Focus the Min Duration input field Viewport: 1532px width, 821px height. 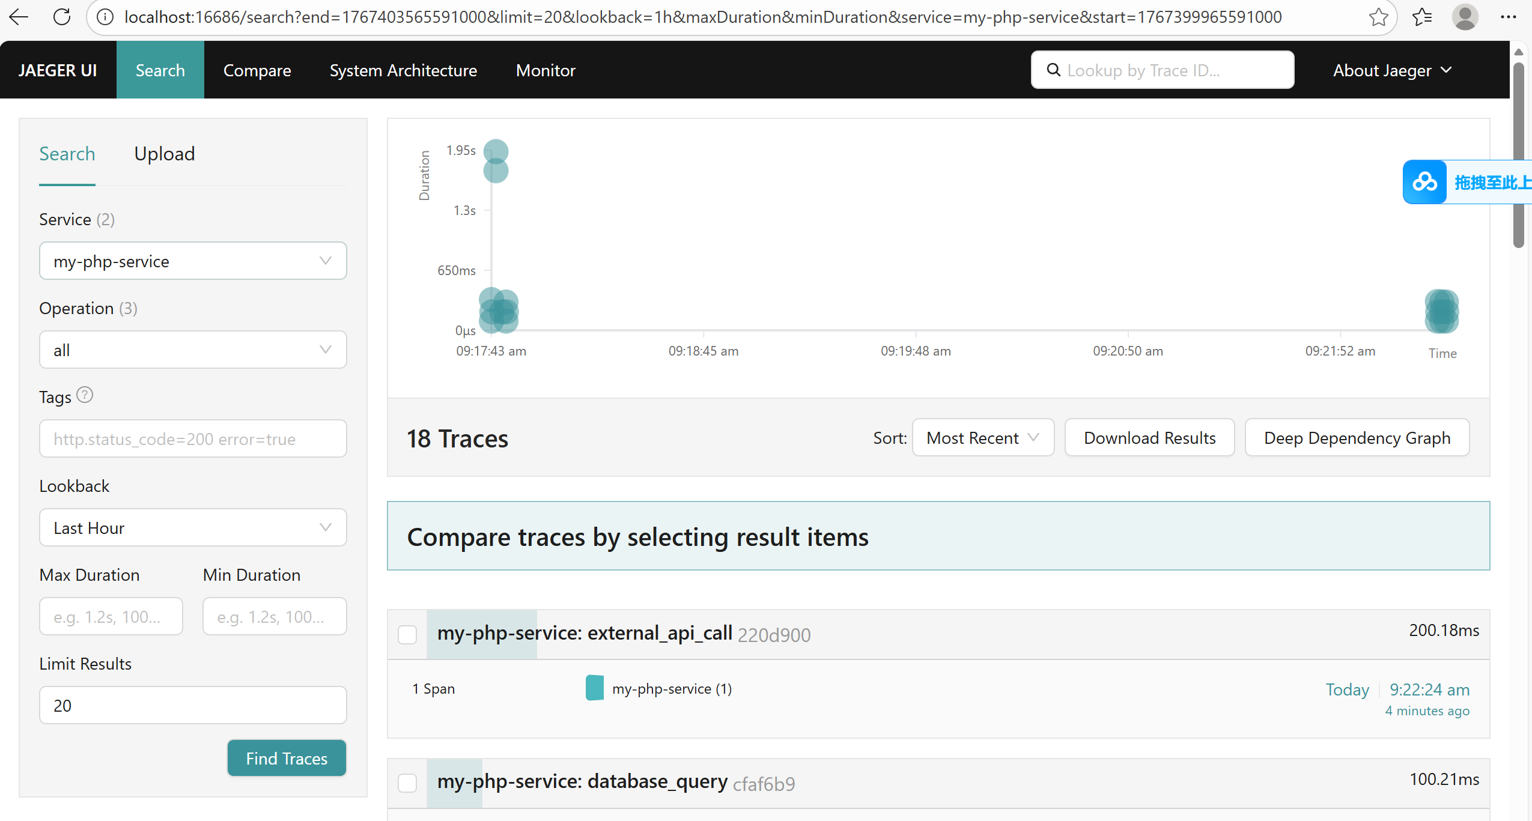275,616
